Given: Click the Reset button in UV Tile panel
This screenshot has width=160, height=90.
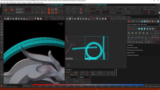Looking at the screenshot, I should [x=77, y=81].
